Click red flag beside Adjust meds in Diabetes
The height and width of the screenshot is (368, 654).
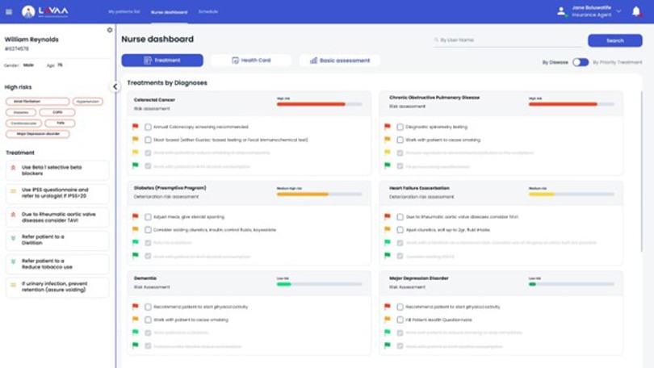[x=136, y=217]
